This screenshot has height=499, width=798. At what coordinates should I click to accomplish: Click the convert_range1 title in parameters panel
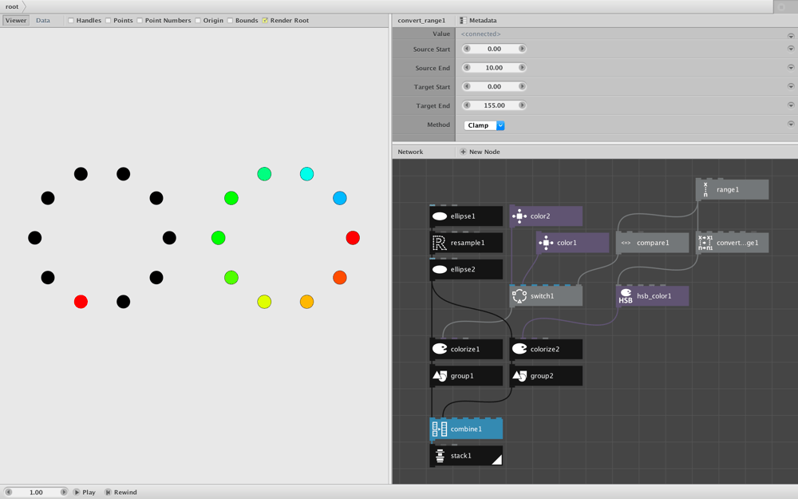[x=421, y=21]
